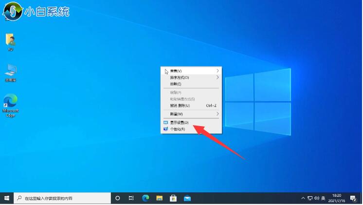363x205 pixels.
Task: Open the network status tray icon
Action: tap(310, 198)
